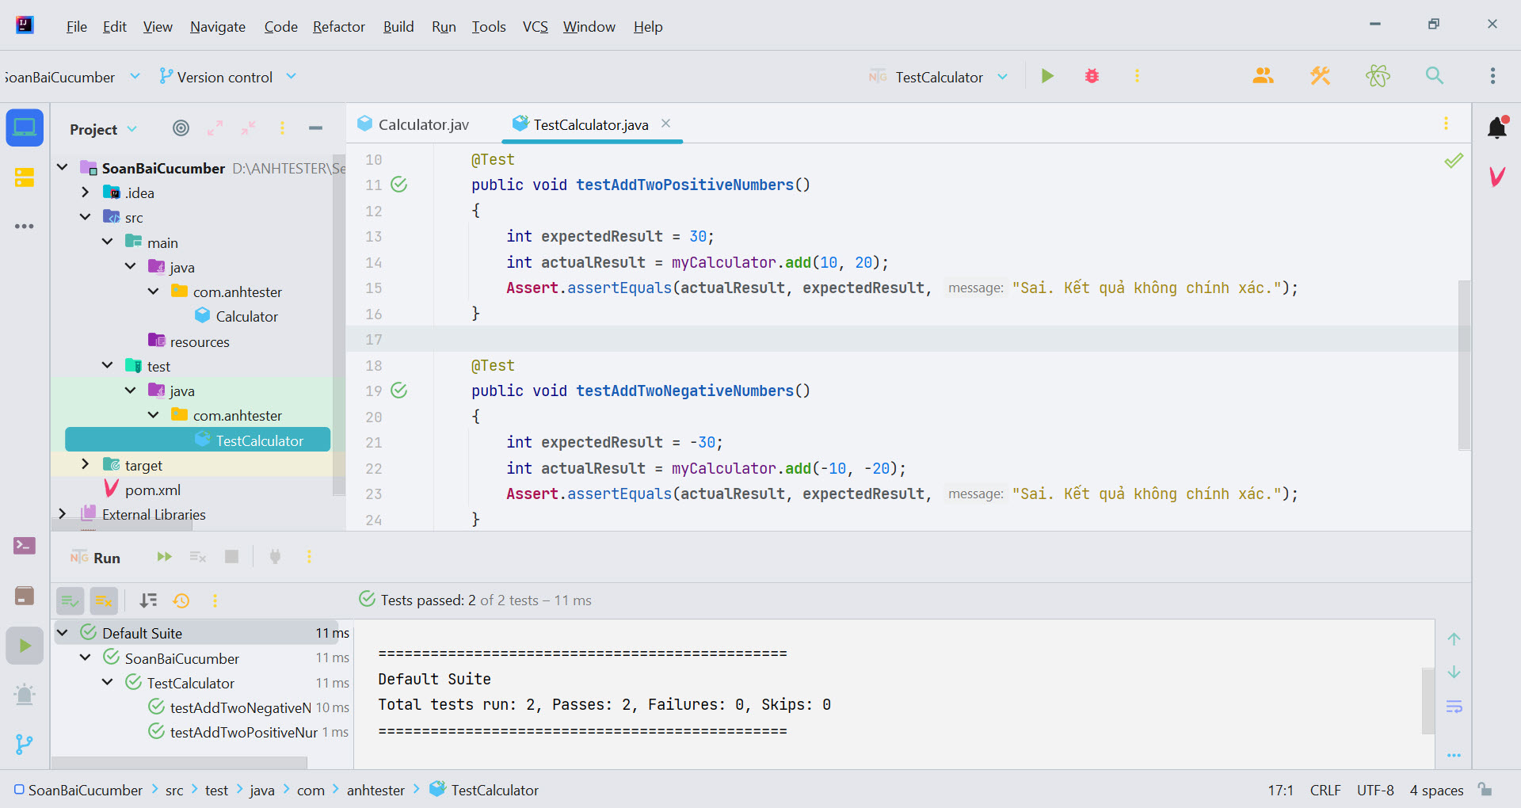
Task: Collapse all project tree icon
Action: tap(249, 128)
